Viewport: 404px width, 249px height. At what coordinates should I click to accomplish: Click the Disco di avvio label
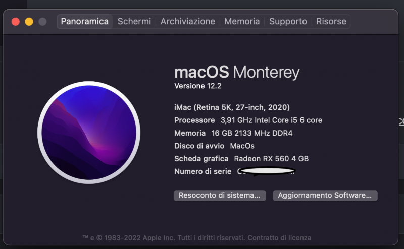pyautogui.click(x=199, y=146)
